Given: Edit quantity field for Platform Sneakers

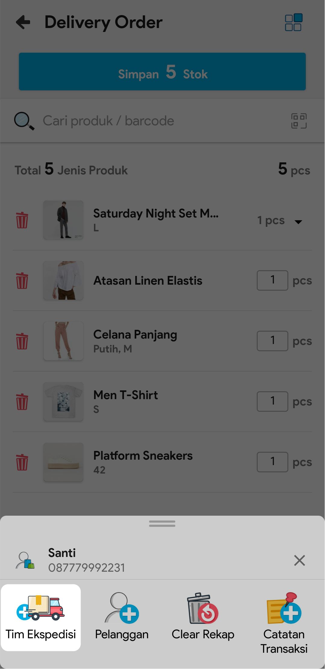Looking at the screenshot, I should (x=272, y=462).
